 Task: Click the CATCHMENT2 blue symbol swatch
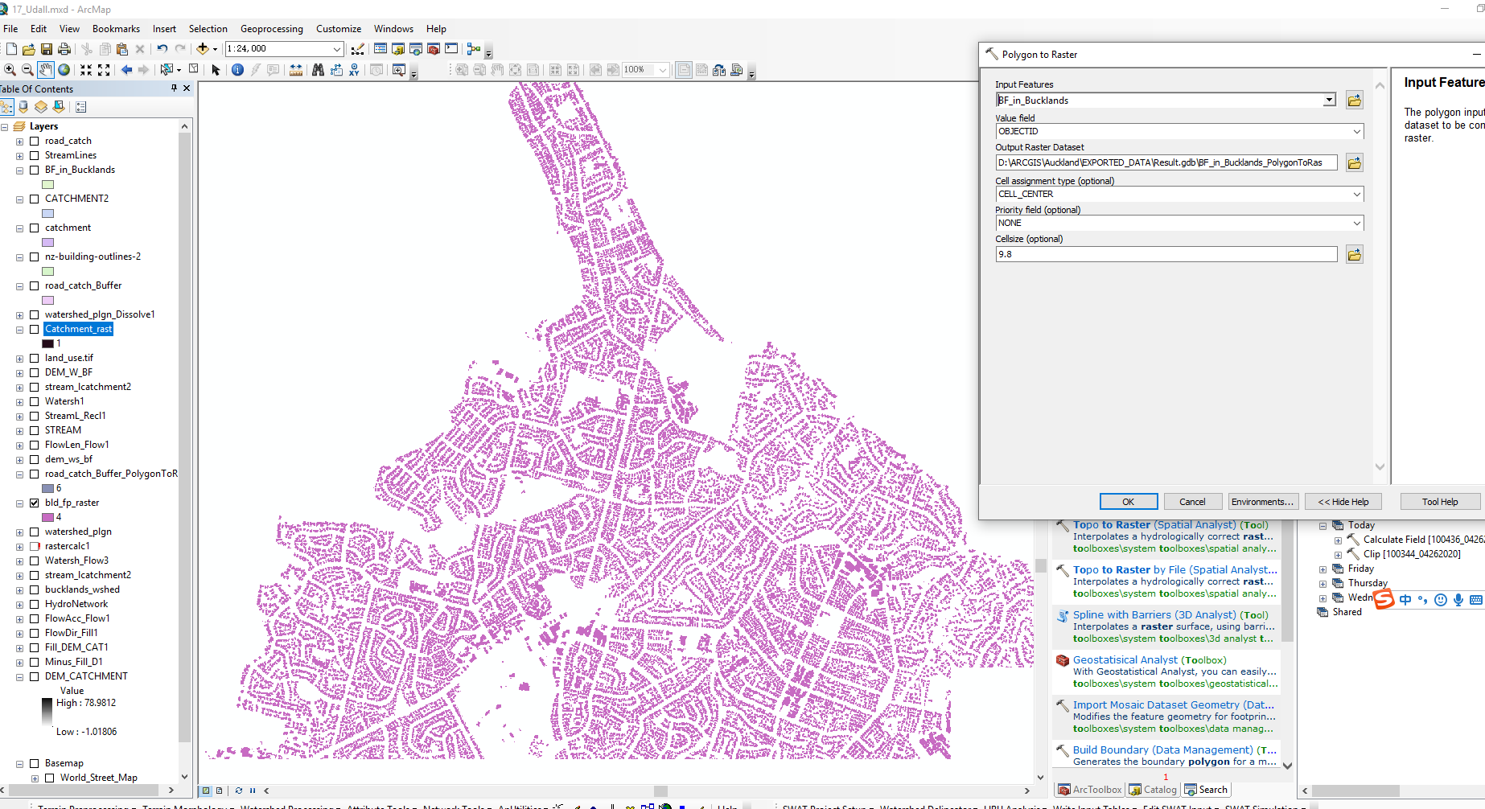pyautogui.click(x=48, y=213)
